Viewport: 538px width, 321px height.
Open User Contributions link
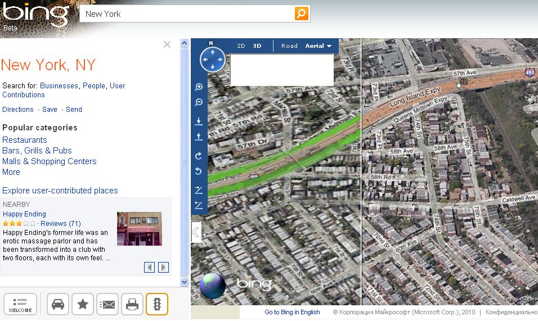pos(64,90)
